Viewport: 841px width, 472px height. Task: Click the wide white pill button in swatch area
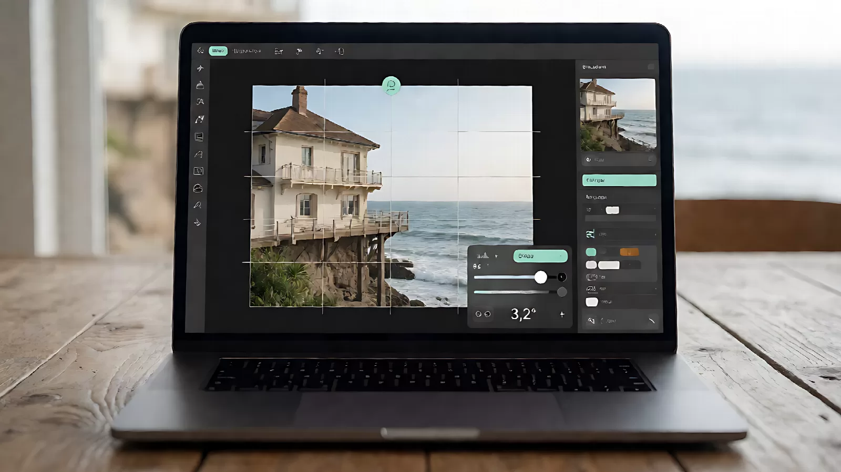609,265
